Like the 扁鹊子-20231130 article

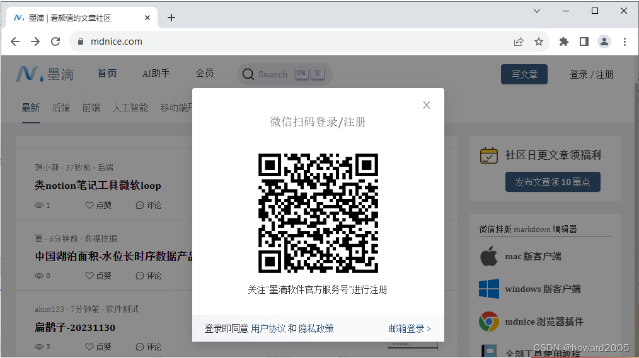click(x=98, y=347)
